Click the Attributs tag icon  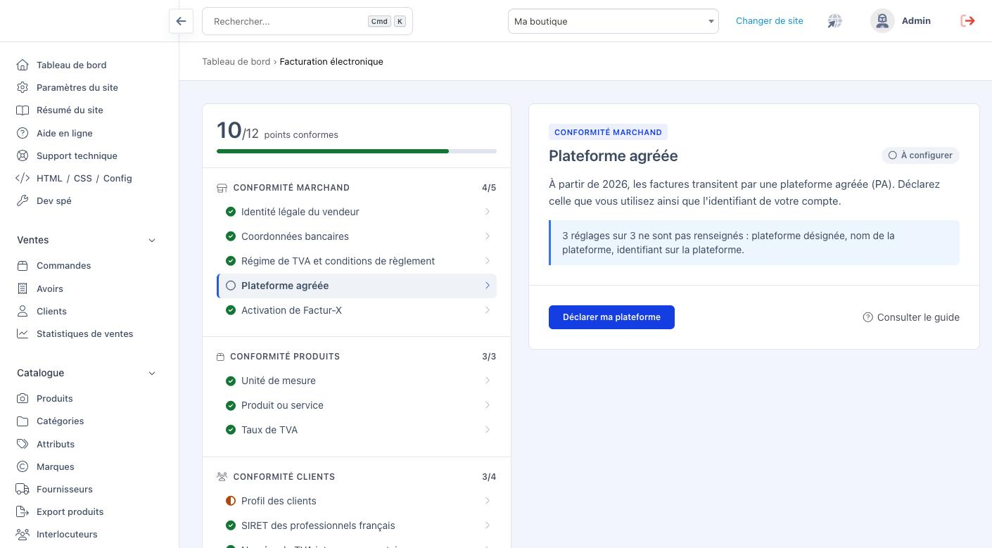click(23, 444)
